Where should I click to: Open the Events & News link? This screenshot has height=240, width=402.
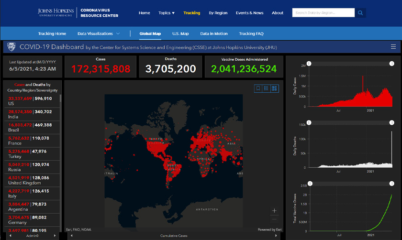click(249, 13)
